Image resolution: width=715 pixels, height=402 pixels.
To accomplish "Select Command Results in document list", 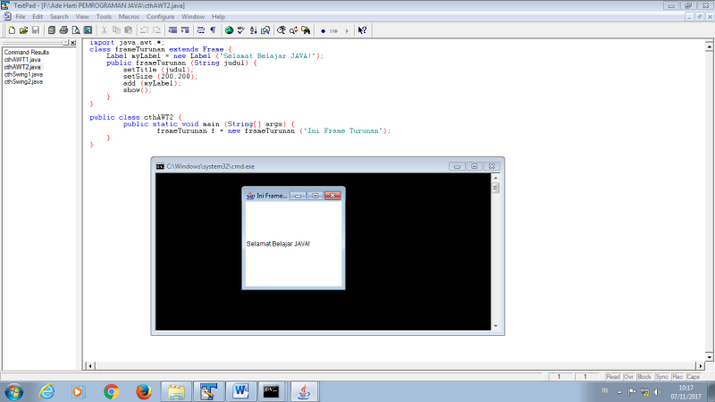I will click(x=27, y=53).
